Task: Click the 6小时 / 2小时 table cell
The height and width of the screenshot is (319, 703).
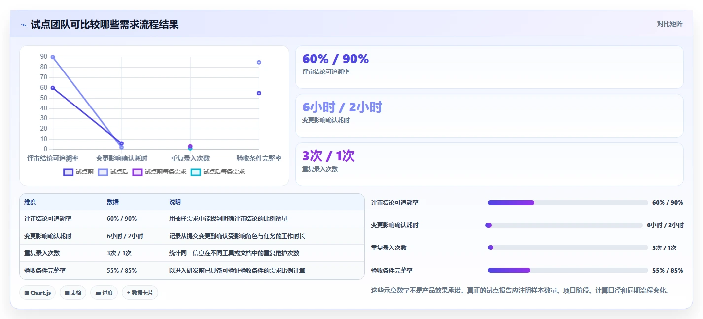Action: [x=125, y=236]
